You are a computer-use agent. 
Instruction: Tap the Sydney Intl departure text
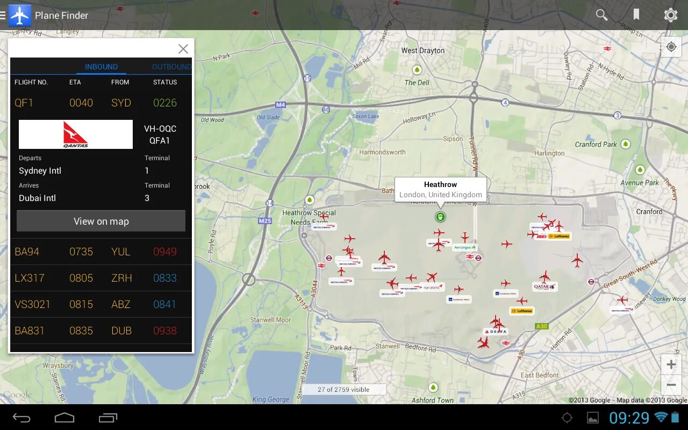[40, 171]
